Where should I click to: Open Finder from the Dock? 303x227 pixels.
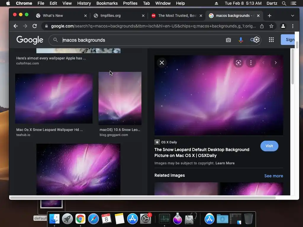(54, 219)
